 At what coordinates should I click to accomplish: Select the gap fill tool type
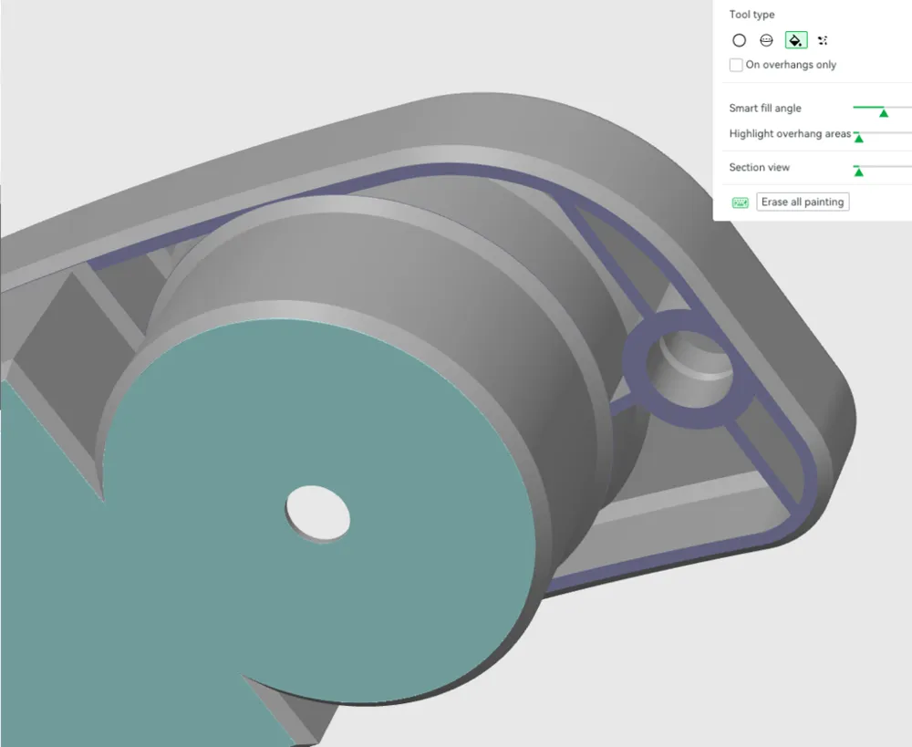pos(823,40)
